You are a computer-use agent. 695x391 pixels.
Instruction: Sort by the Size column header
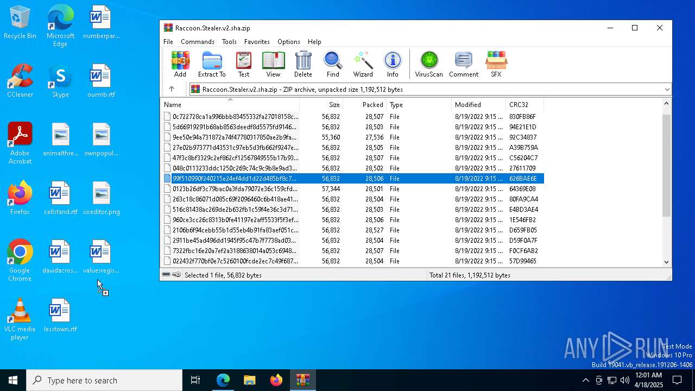321,104
